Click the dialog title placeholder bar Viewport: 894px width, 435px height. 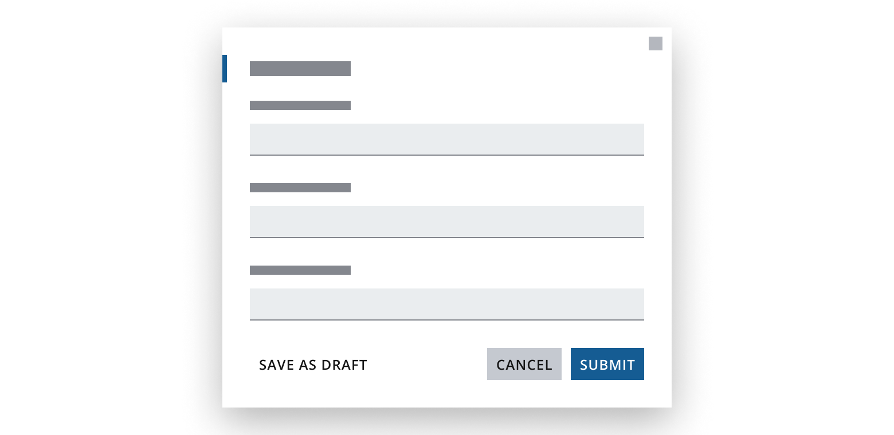coord(300,68)
